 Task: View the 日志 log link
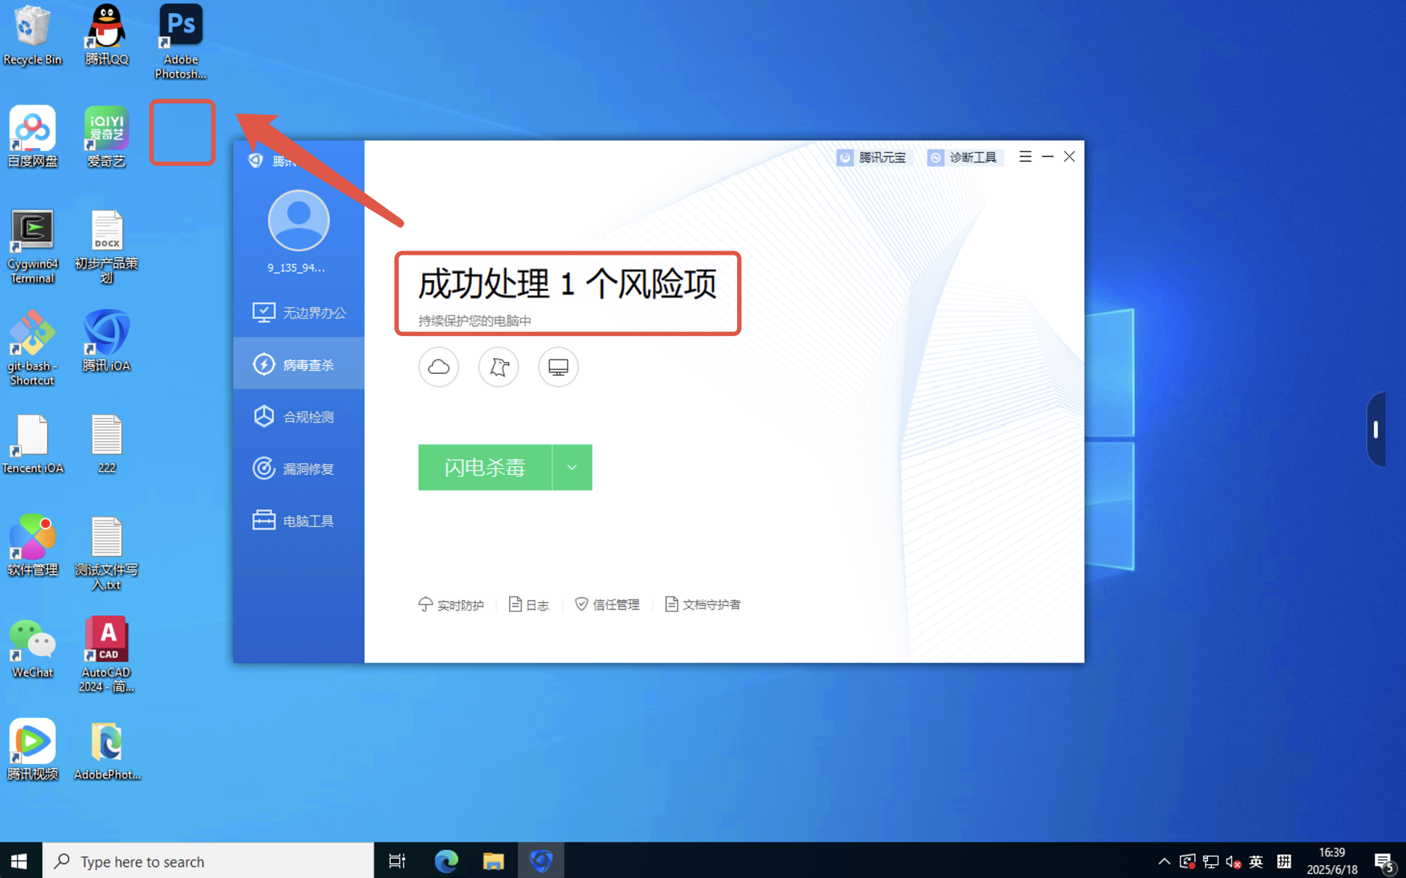click(x=529, y=604)
